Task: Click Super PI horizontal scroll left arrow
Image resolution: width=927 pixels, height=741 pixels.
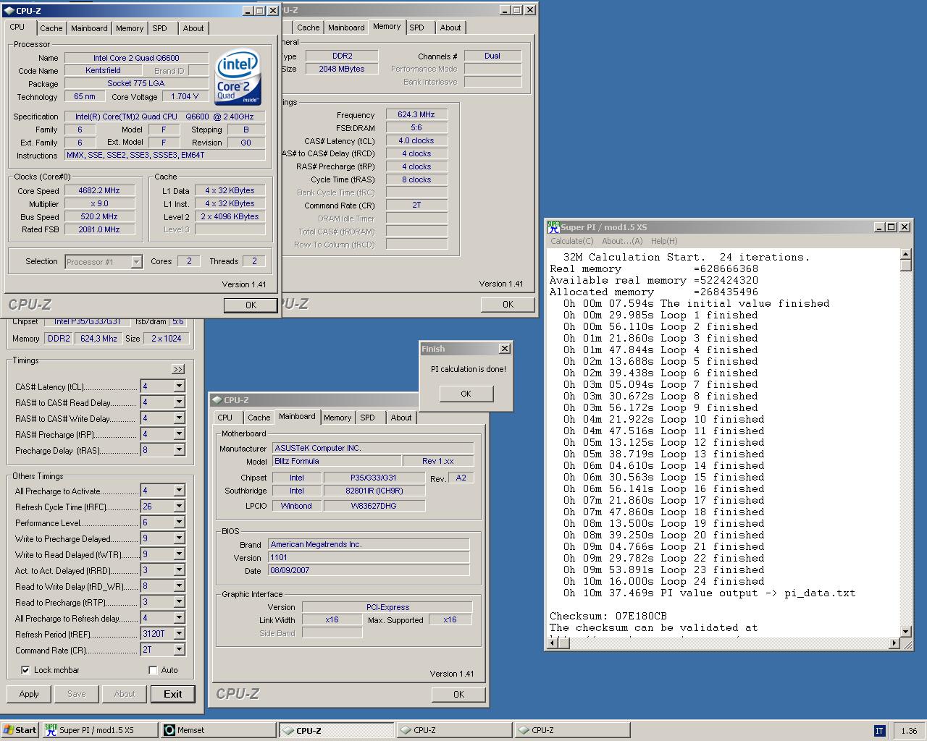Action: pyautogui.click(x=553, y=643)
